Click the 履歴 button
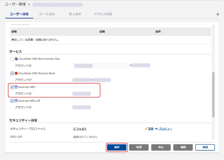 (205, 147)
